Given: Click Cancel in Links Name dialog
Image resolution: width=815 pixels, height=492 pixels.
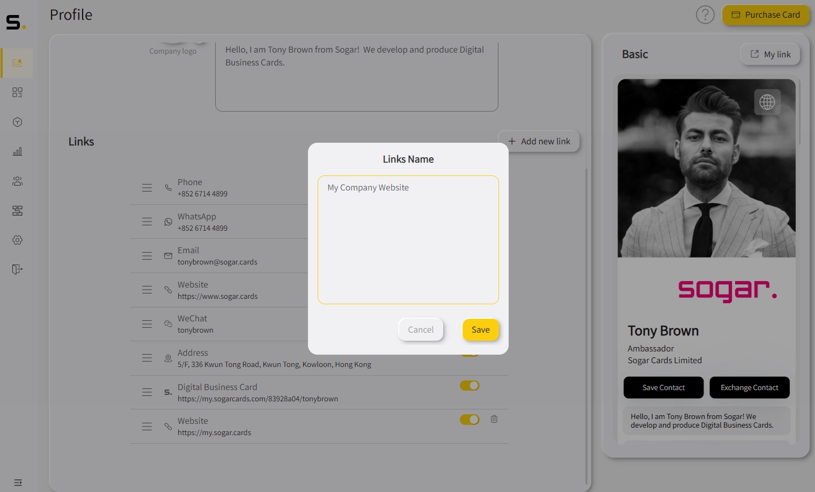Looking at the screenshot, I should [421, 329].
